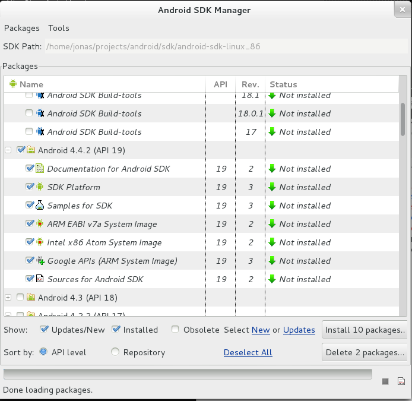Click the Status column header
Image resolution: width=412 pixels, height=401 pixels.
pyautogui.click(x=283, y=84)
